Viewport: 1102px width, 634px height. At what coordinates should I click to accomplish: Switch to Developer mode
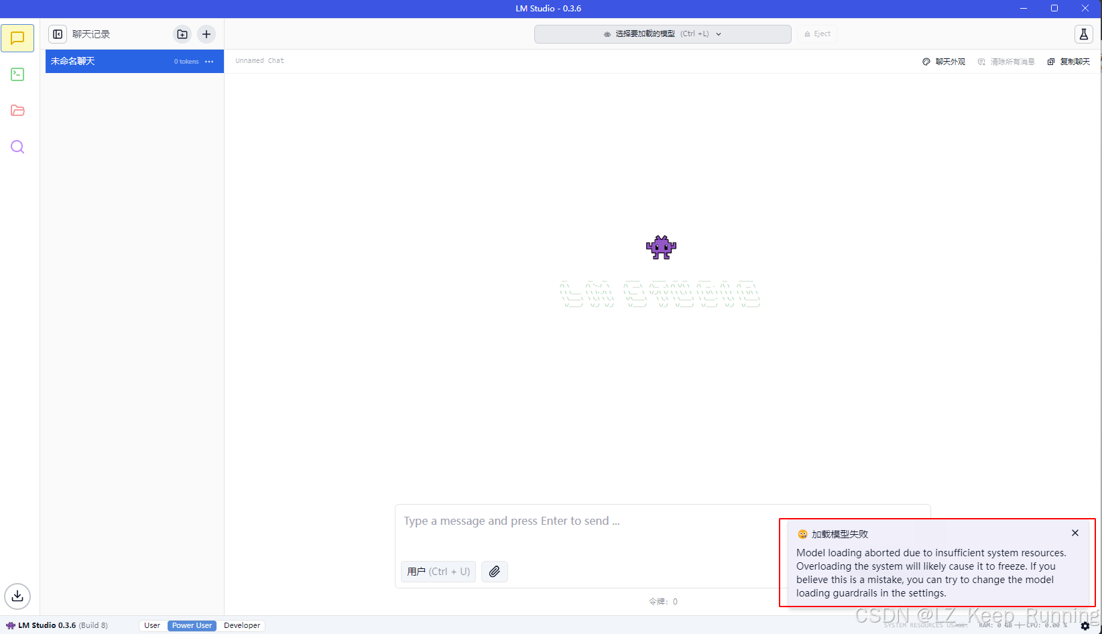coord(242,625)
